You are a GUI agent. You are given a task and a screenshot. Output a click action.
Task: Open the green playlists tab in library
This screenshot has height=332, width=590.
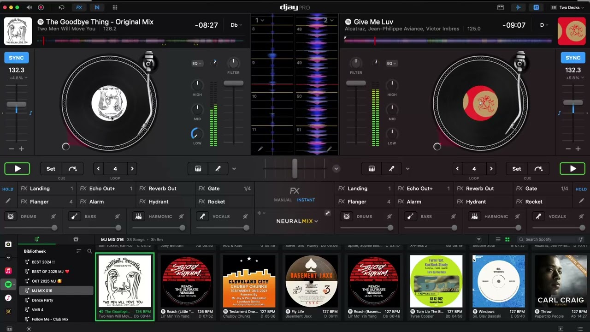(x=37, y=239)
